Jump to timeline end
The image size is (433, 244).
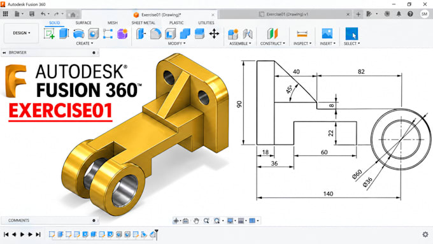pos(38,234)
